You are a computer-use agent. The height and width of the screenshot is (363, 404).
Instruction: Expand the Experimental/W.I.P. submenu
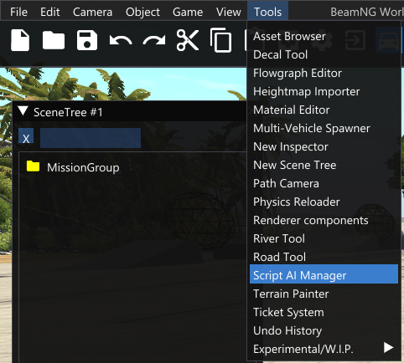[x=324, y=349]
